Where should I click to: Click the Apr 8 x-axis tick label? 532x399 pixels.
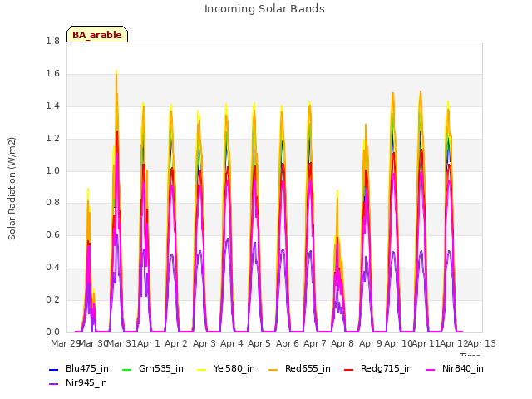coord(342,343)
